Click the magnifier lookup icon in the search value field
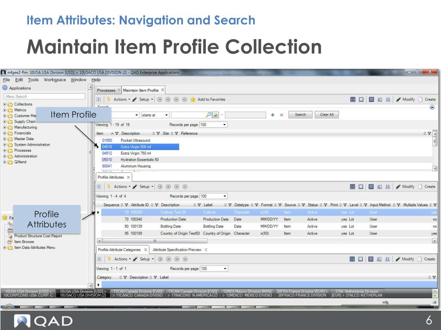The height and width of the screenshot is (330, 441). [208, 115]
